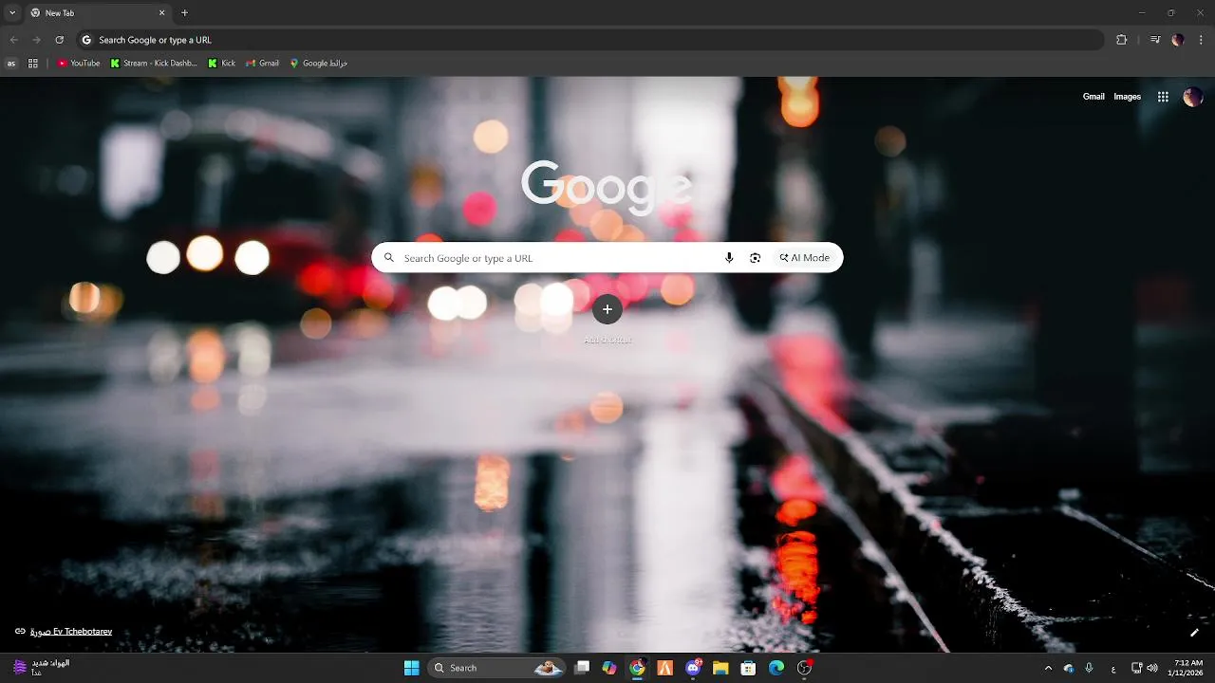
Task: Go back with the browser back arrow
Action: [13, 40]
